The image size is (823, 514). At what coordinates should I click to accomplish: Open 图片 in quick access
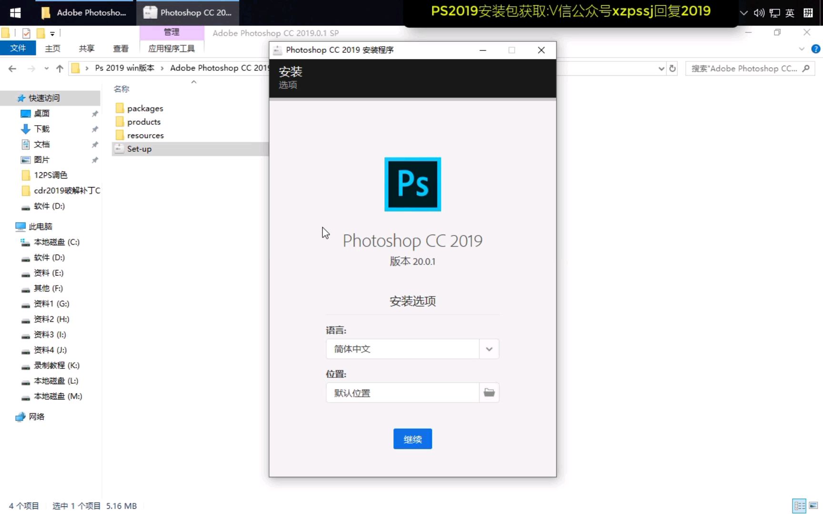coord(41,159)
